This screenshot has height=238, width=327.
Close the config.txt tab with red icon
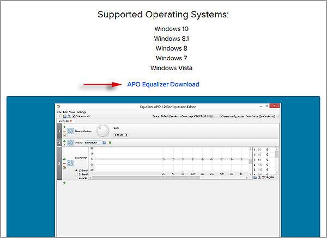[x=70, y=121]
